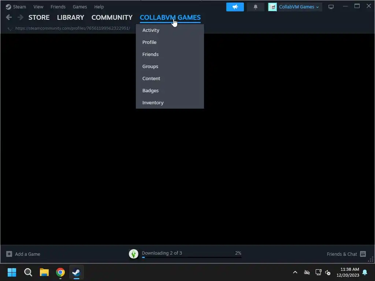Open the View menu

point(38,7)
